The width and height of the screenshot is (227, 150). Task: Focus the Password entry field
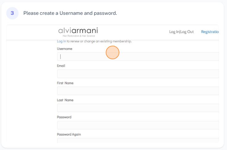point(138,125)
